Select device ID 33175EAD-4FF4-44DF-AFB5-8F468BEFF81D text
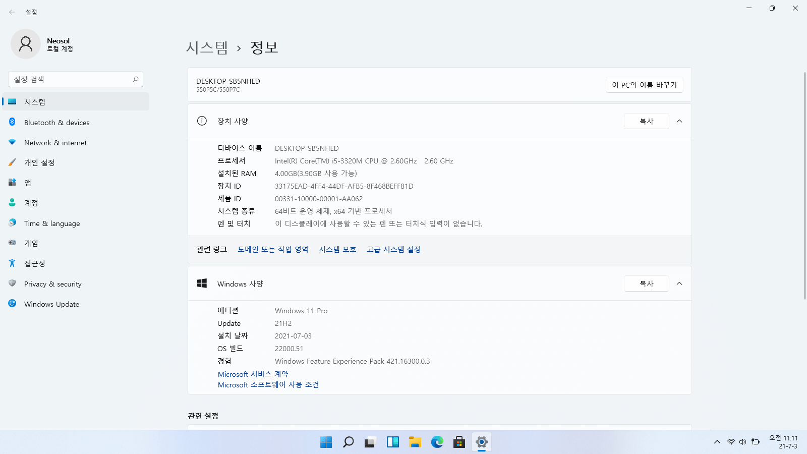The height and width of the screenshot is (454, 807). pos(344,186)
